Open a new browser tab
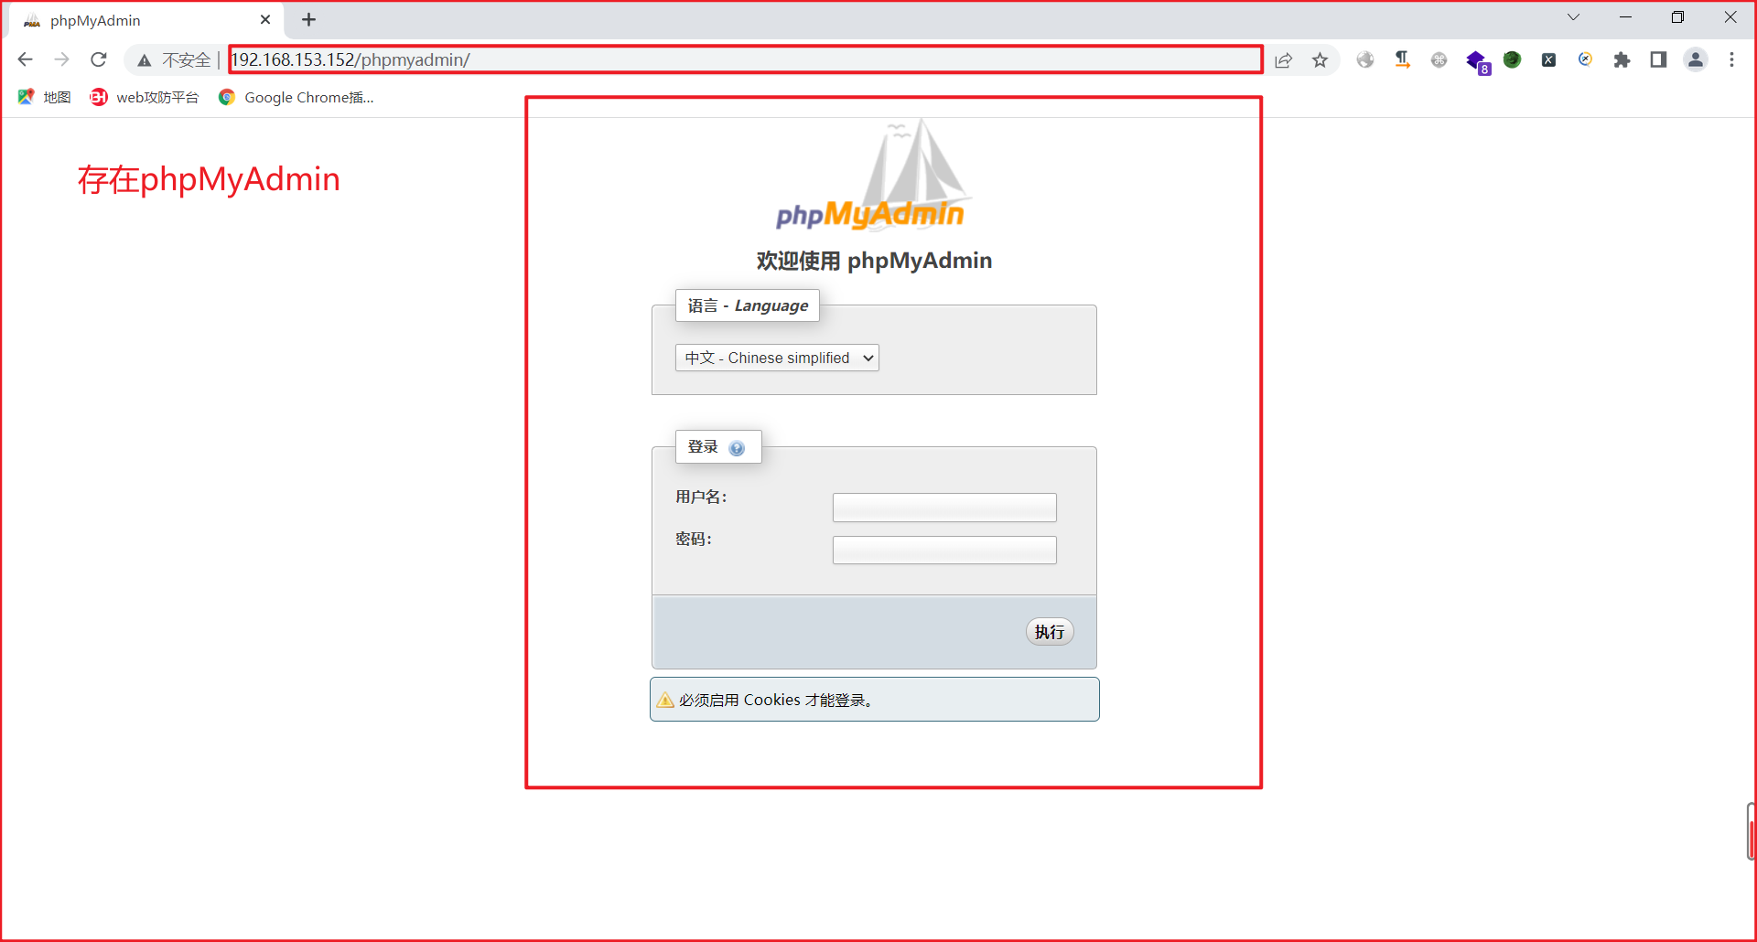Viewport: 1757px width, 942px height. click(309, 19)
